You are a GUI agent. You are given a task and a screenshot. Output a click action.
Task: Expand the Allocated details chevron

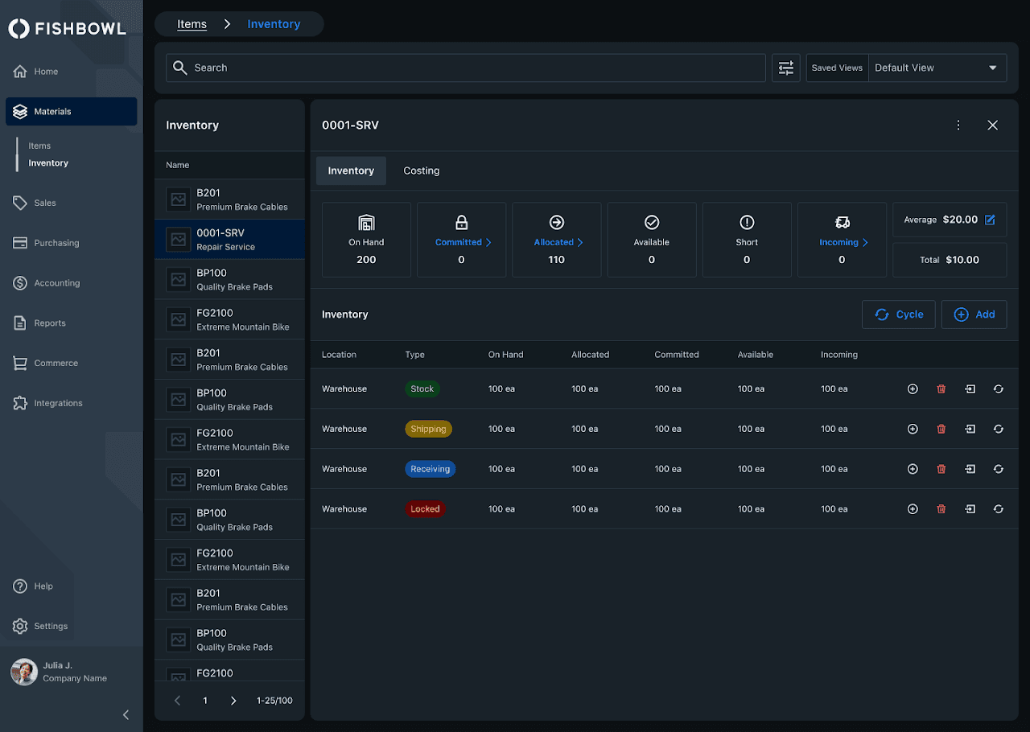(577, 241)
